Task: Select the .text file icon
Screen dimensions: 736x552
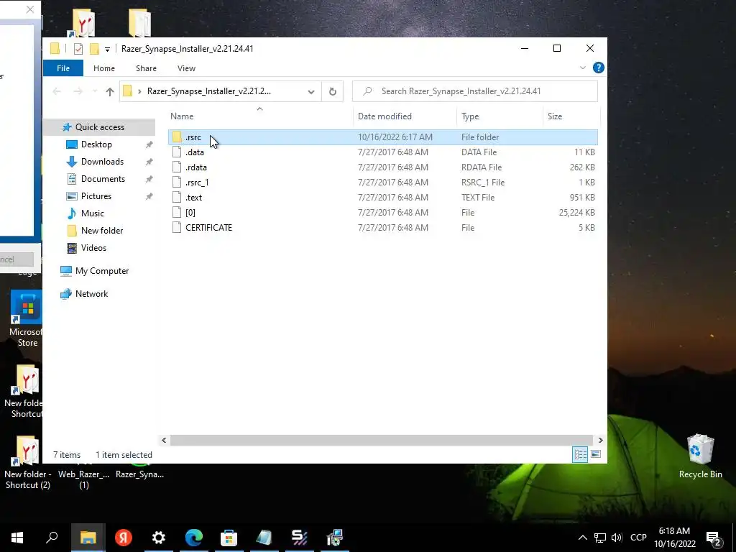Action: point(177,197)
